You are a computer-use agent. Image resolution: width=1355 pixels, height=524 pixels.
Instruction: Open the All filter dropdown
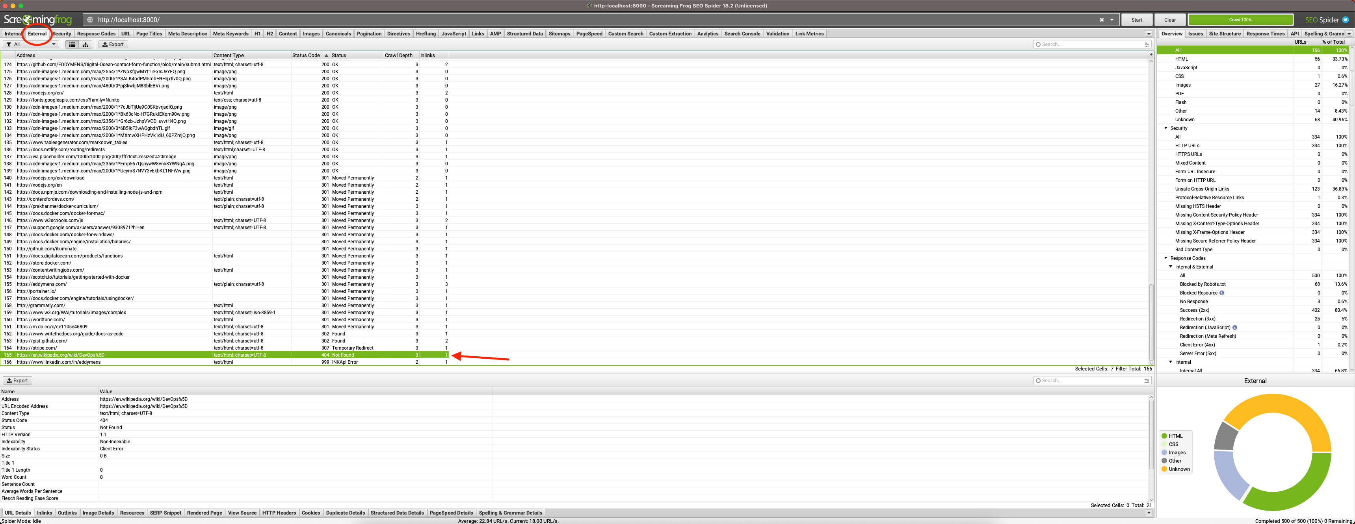click(x=30, y=44)
